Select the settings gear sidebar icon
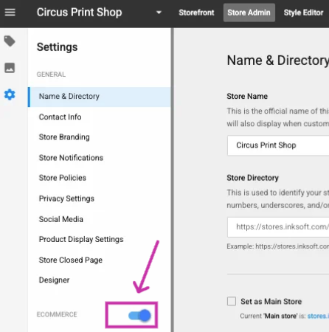The image size is (329, 332). click(x=10, y=94)
